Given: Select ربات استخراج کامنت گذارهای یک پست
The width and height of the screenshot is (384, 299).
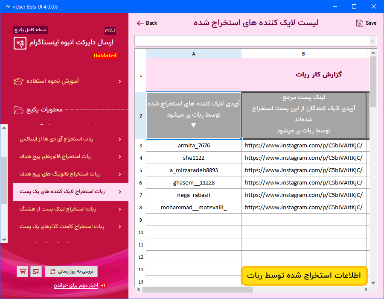Looking at the screenshot, I should (x=71, y=227).
